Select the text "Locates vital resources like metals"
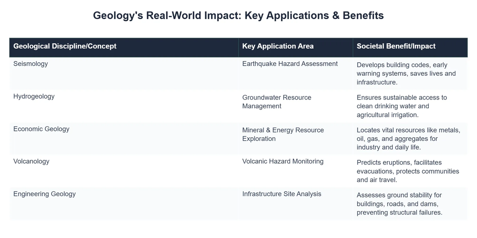The width and height of the screenshot is (477, 238). tap(408, 130)
